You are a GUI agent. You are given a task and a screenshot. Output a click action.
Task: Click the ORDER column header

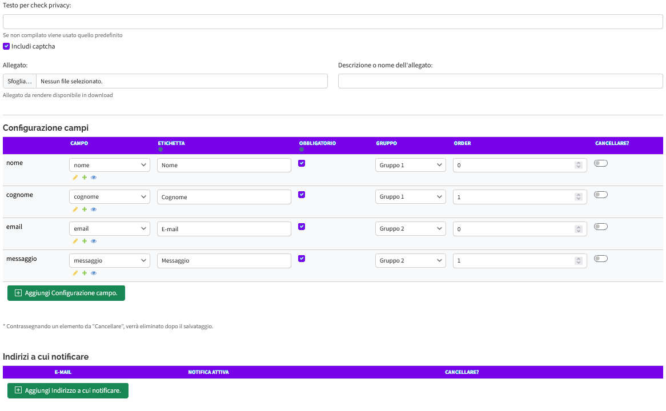pyautogui.click(x=462, y=143)
